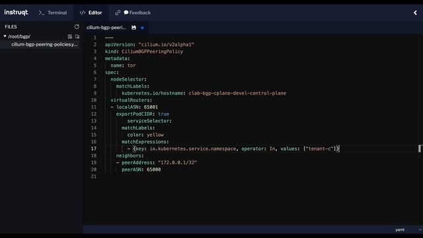
Task: Click the Instruqt logo
Action: (16, 13)
